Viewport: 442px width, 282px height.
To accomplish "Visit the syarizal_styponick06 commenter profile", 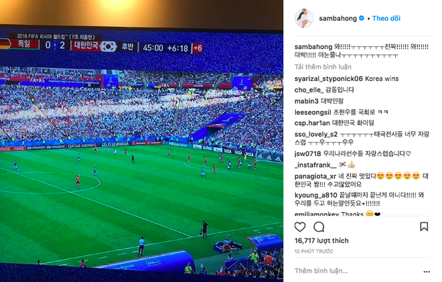I will coord(329,78).
